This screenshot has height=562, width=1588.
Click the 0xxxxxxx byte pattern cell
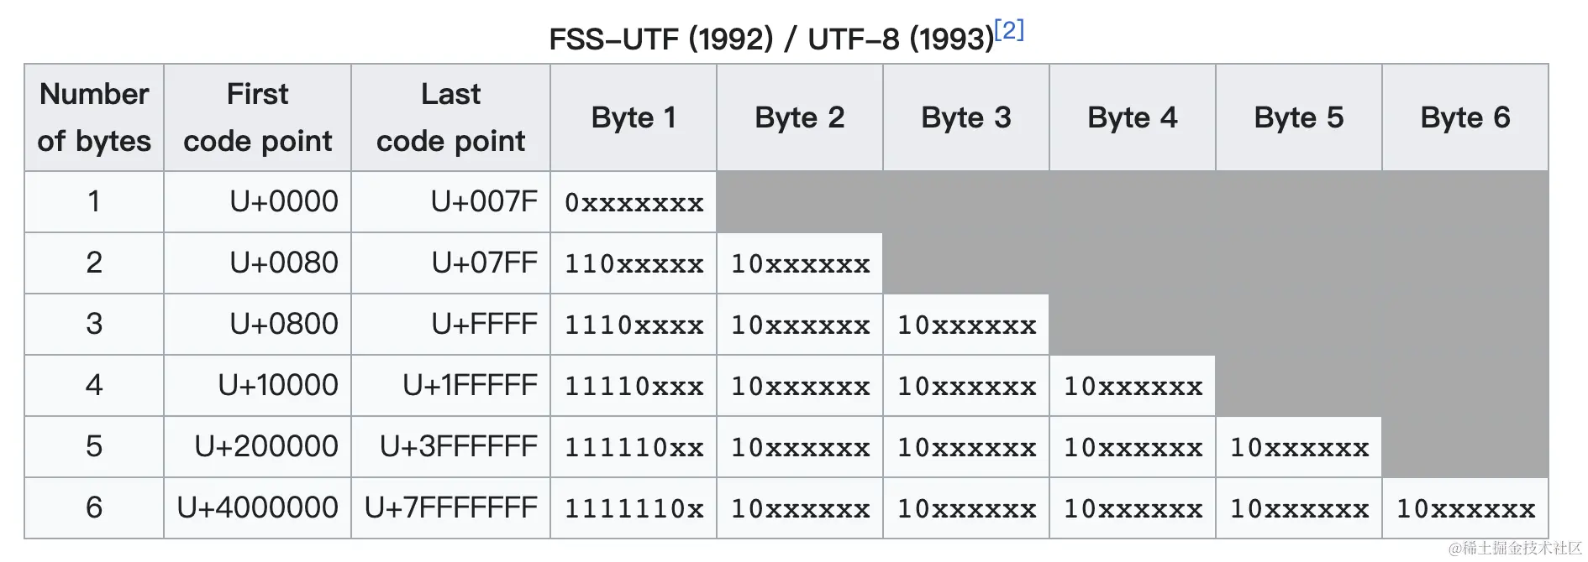click(634, 202)
